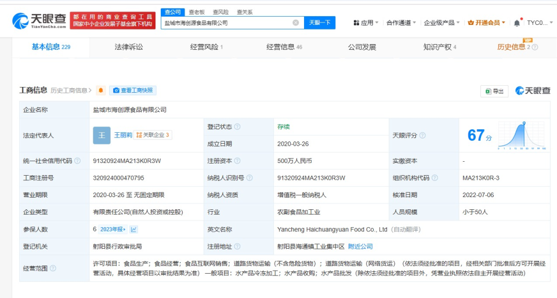Clear the search box with the X icon
This screenshot has height=298, width=557.
[296, 23]
